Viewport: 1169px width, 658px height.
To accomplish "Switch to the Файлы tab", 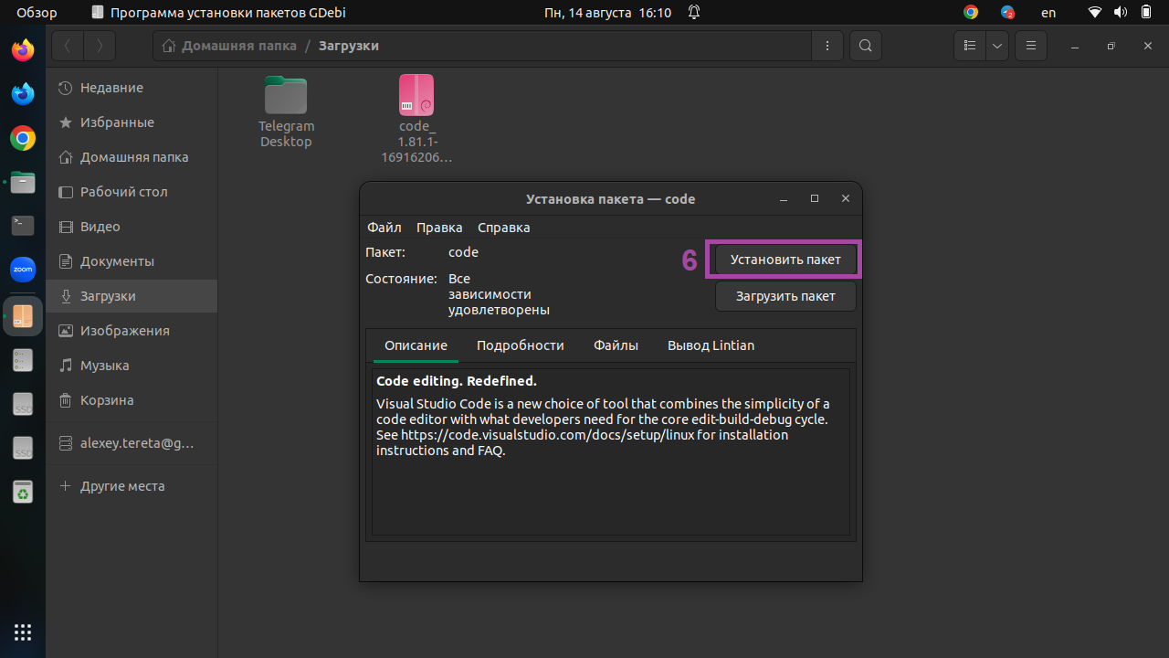I will click(616, 345).
